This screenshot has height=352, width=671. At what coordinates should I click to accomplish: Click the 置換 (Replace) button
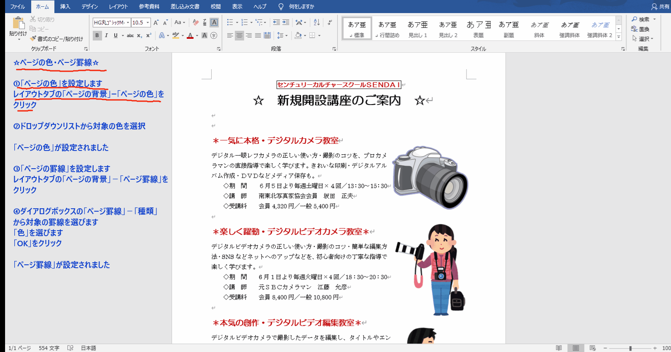[640, 29]
